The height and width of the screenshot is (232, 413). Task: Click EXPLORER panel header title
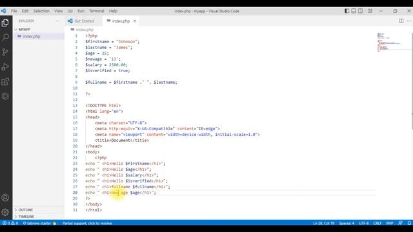[x=26, y=21]
